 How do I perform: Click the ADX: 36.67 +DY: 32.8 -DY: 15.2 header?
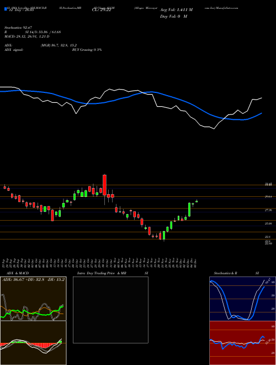point(33,280)
